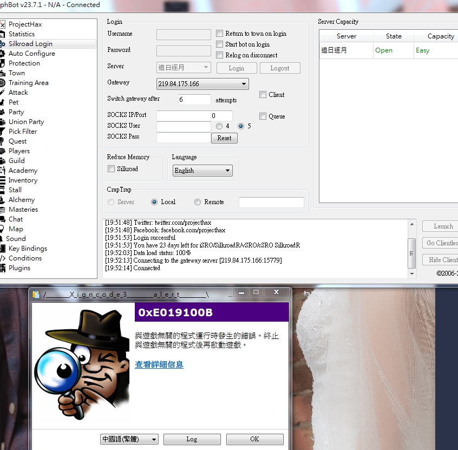Screen dimensions: 458x450
Task: Open the alert dialog language dropdown
Action: [154, 439]
